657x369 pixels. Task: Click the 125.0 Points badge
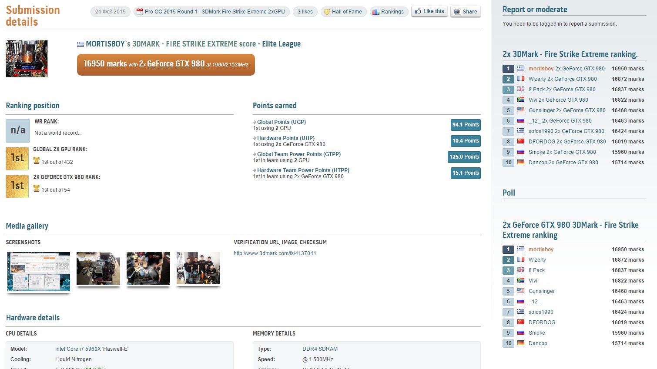[x=464, y=157]
